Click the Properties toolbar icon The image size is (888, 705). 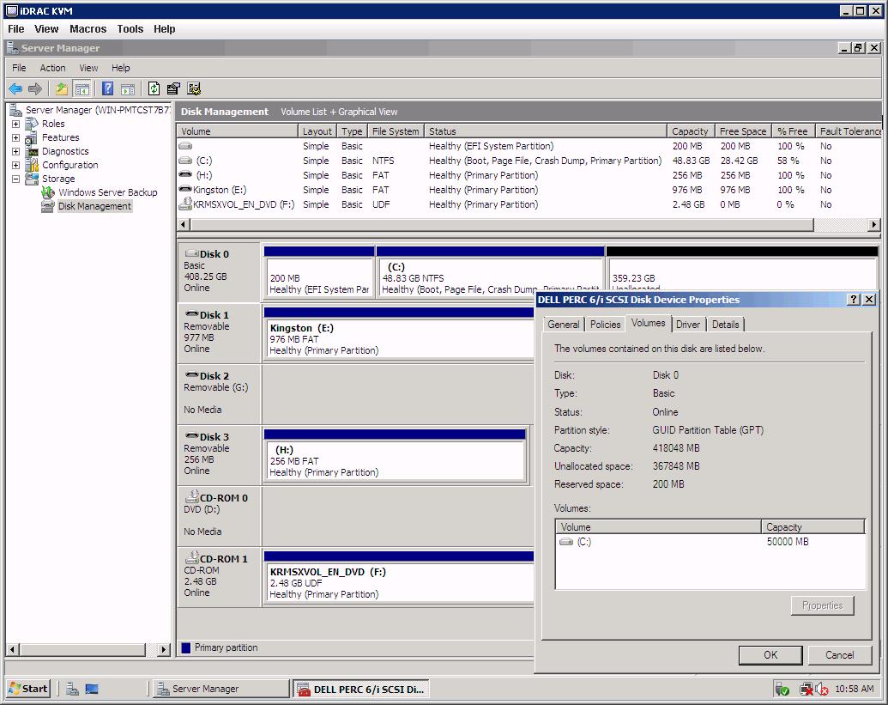click(173, 88)
